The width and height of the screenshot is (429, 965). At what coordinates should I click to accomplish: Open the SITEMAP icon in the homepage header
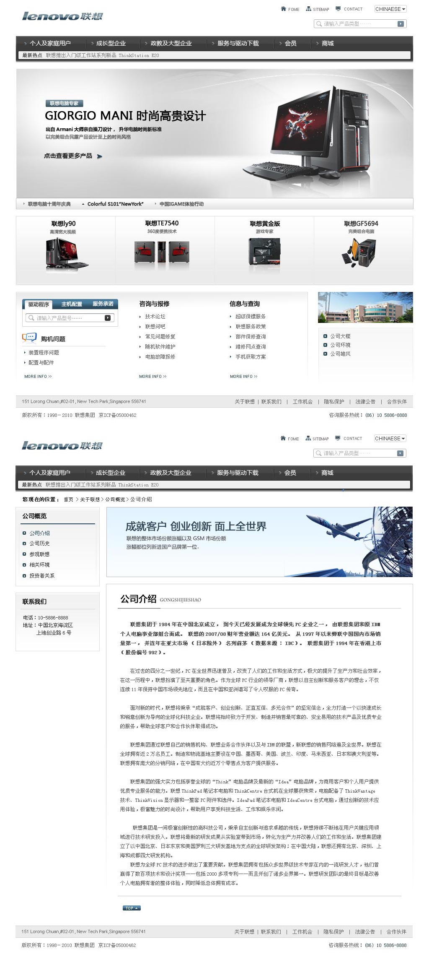[x=309, y=9]
